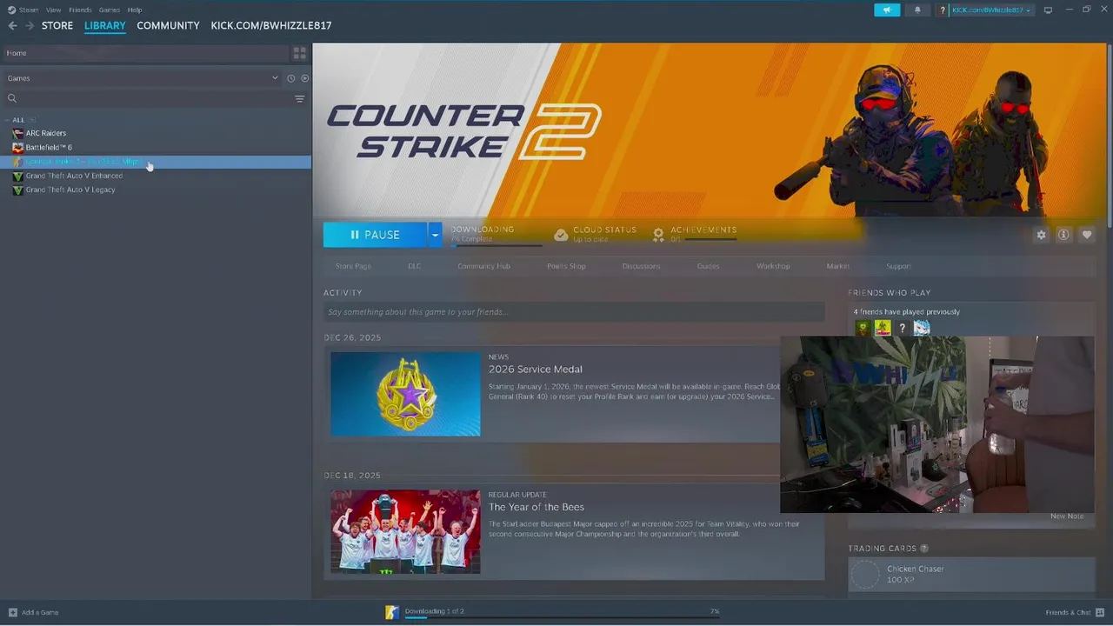Click the ARC Raiders game icon

(17, 133)
